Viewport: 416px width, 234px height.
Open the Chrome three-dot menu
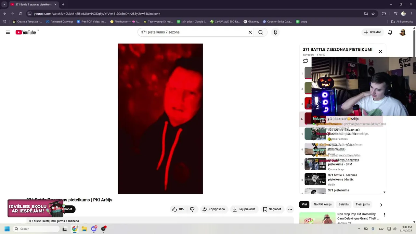click(411, 14)
